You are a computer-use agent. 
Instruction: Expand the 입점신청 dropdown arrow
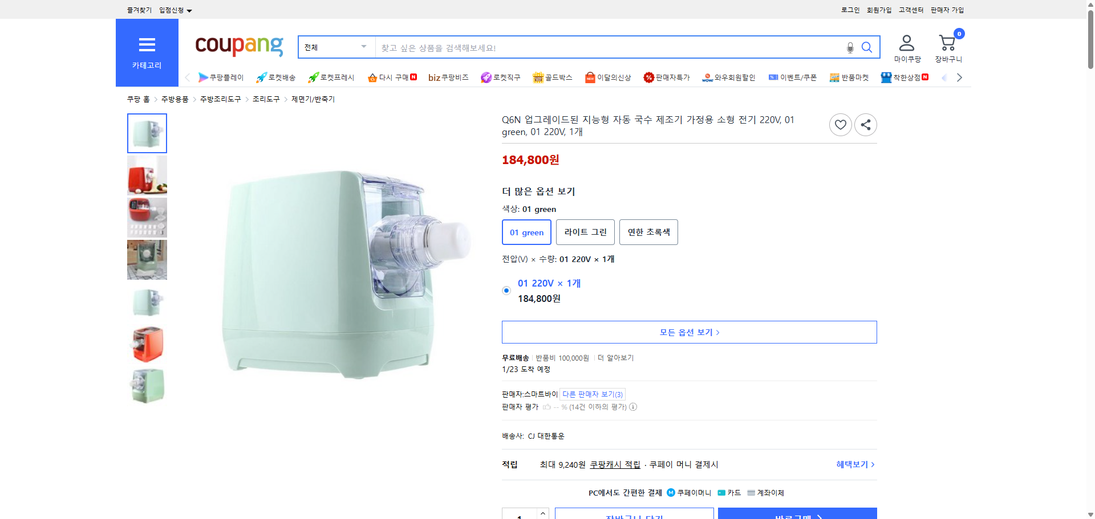pos(189,10)
